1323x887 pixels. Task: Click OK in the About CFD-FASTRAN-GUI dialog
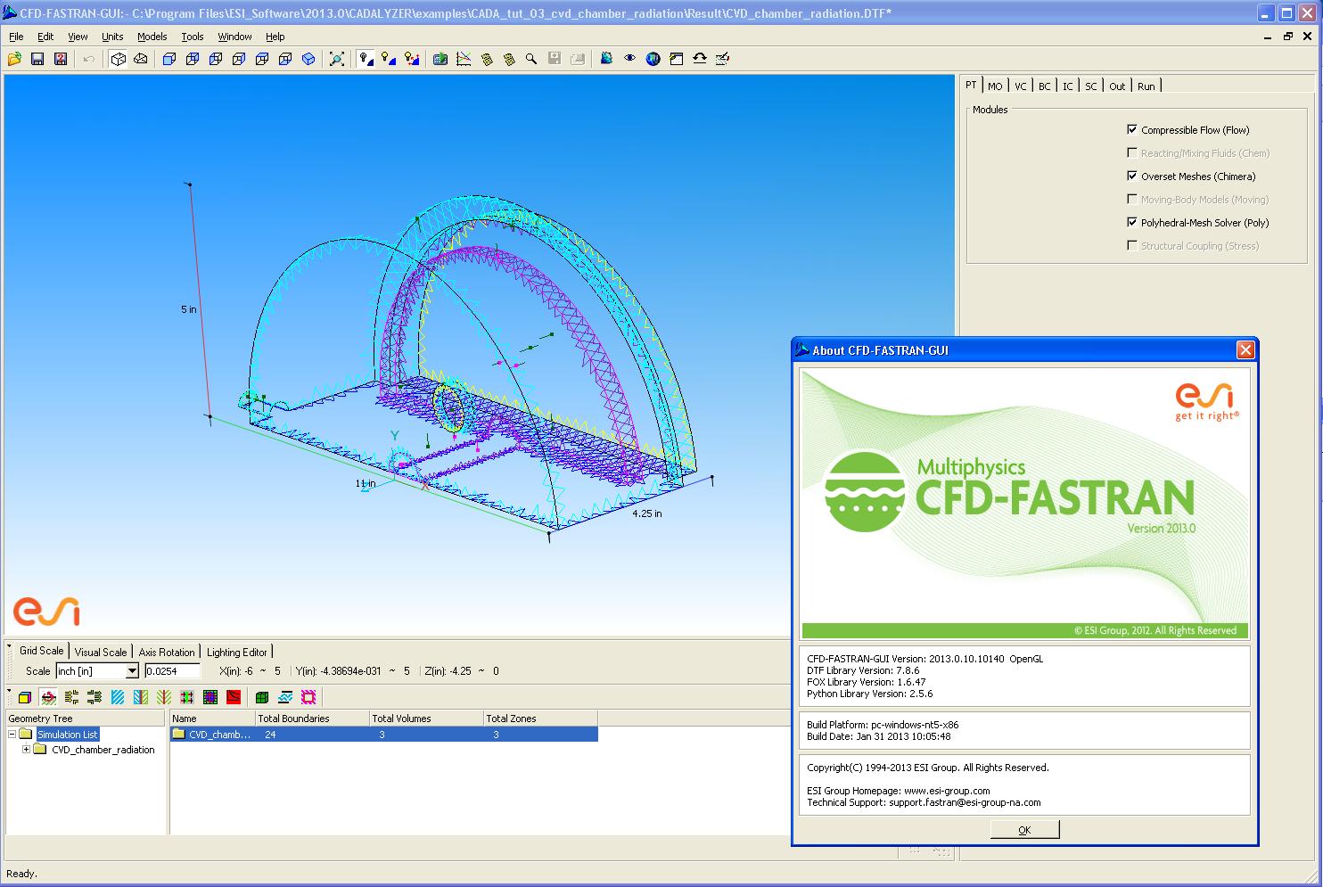pos(1024,829)
